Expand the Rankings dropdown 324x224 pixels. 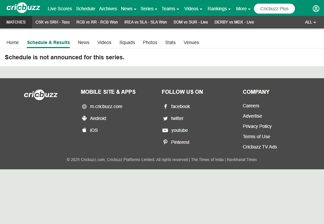click(219, 9)
